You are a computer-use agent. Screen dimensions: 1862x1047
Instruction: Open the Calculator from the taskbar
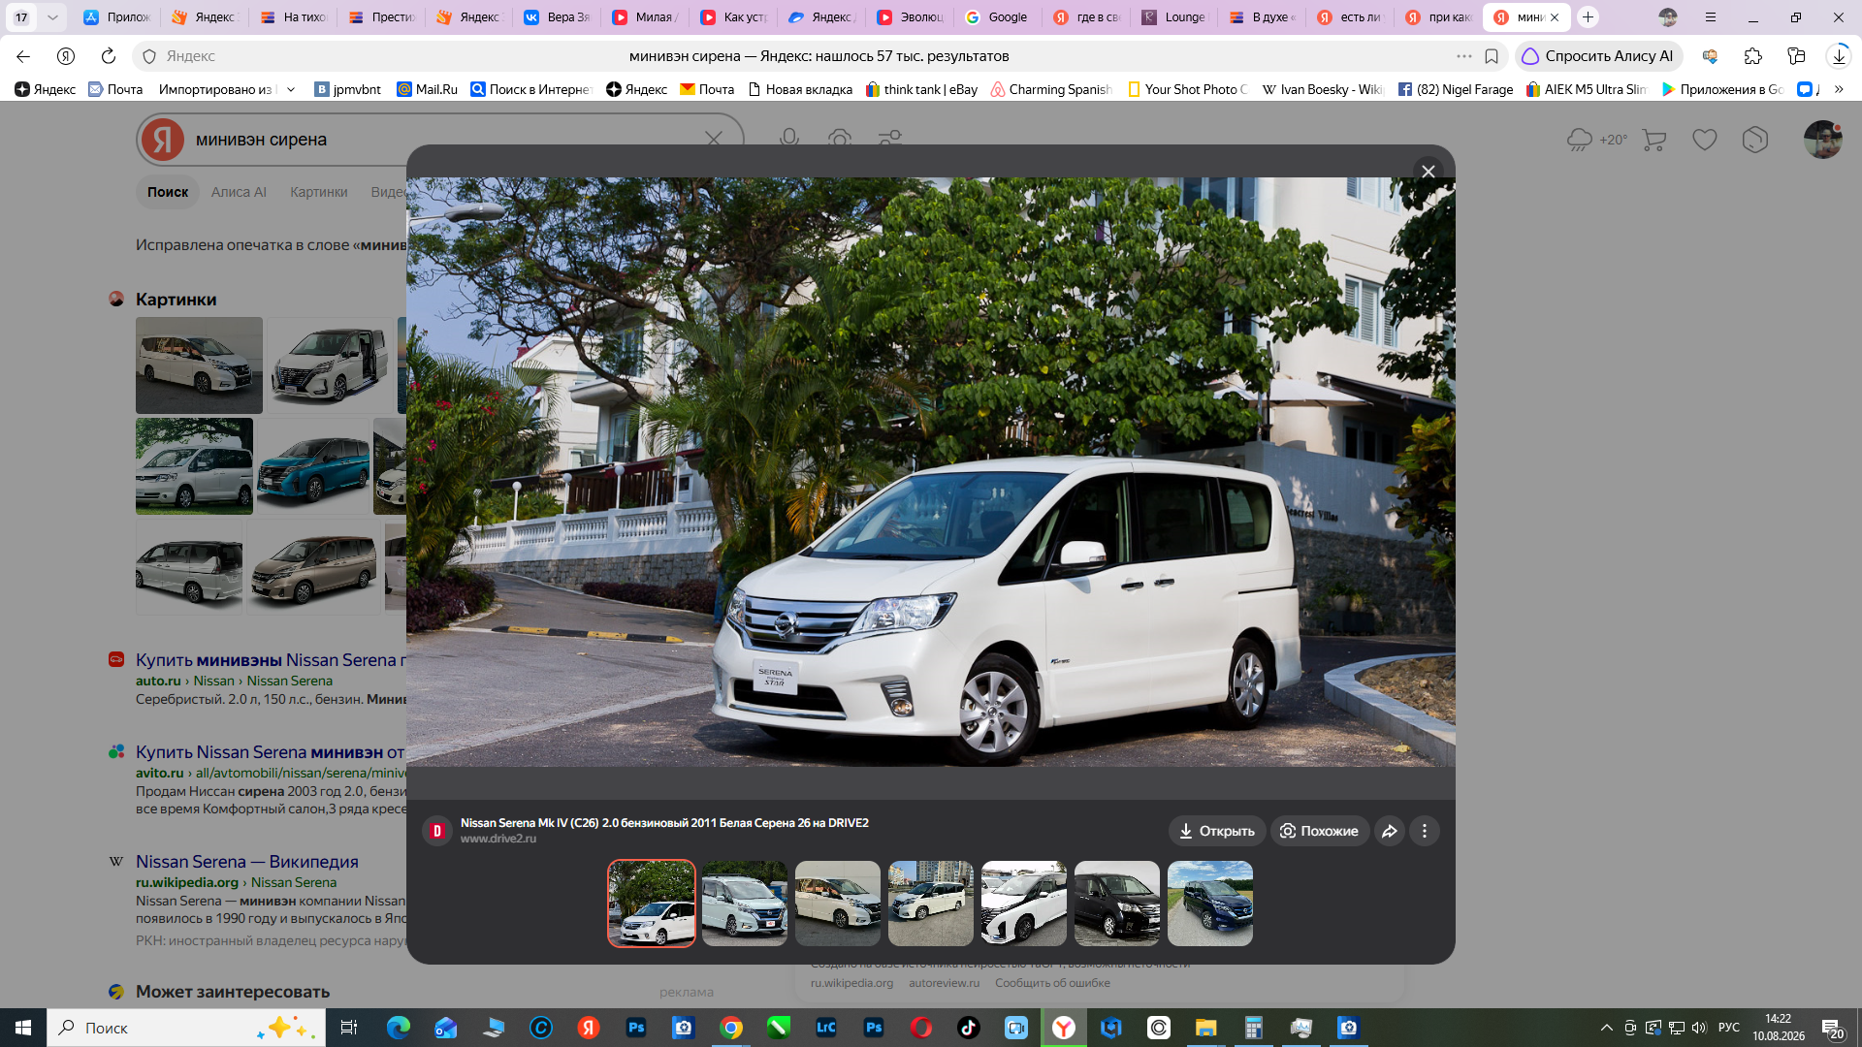point(1253,1028)
